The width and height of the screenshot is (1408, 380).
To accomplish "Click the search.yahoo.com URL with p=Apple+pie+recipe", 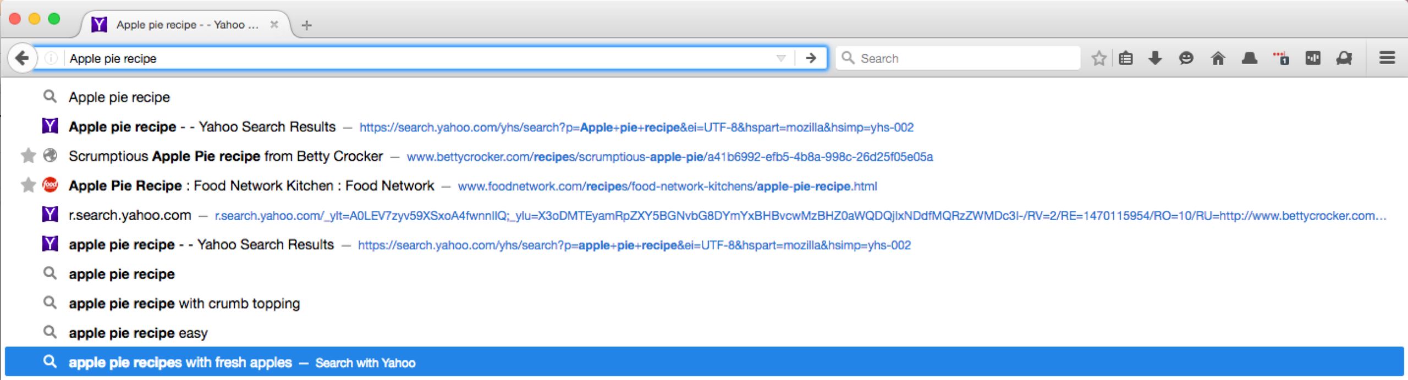I will tap(637, 127).
